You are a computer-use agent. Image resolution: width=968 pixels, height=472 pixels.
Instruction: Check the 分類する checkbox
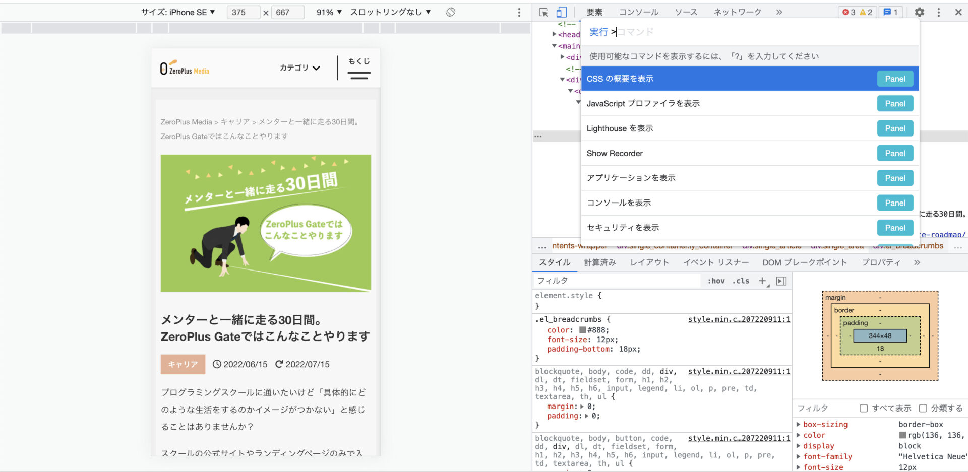(x=923, y=409)
